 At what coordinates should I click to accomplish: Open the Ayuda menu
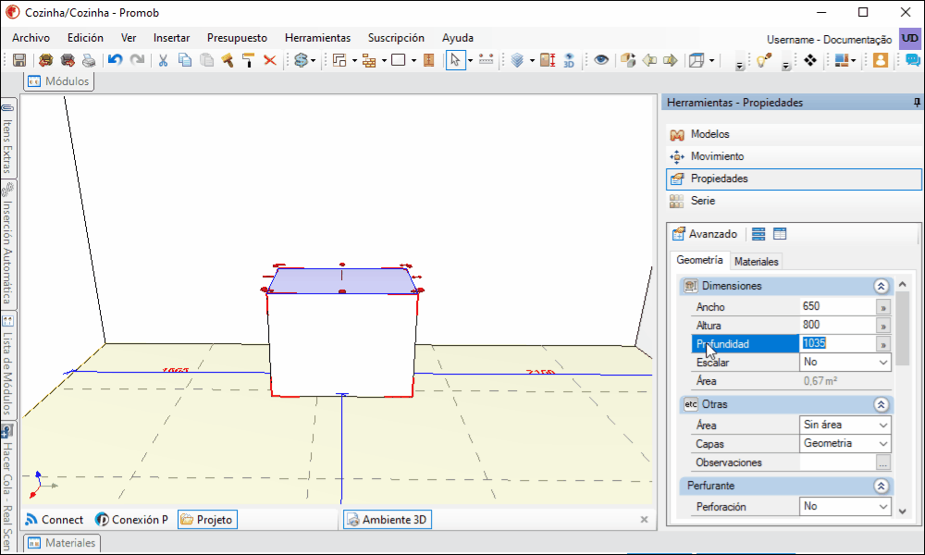point(458,38)
